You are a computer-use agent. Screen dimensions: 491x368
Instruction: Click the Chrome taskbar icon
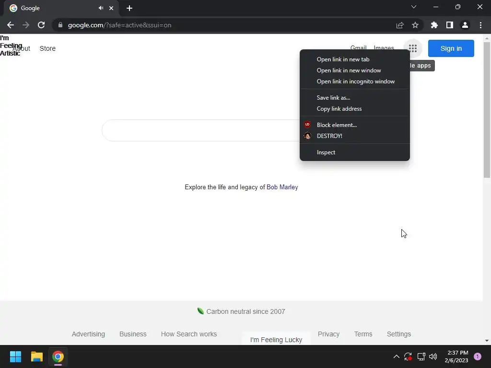coord(58,356)
